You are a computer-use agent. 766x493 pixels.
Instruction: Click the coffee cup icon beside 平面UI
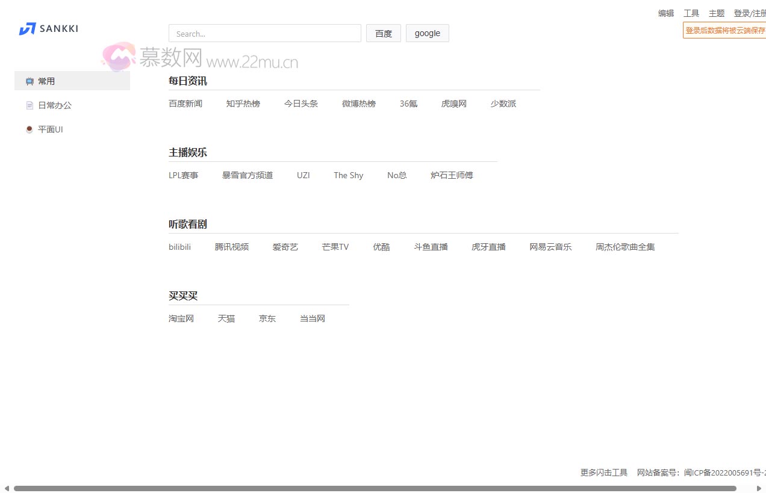[x=30, y=129]
